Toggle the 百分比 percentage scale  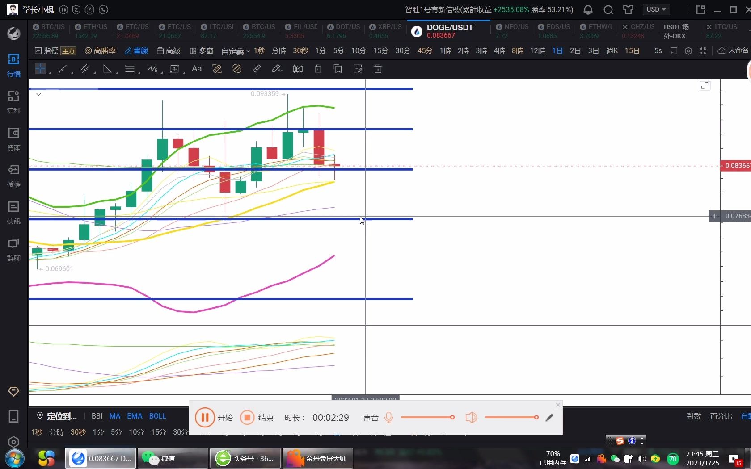pyautogui.click(x=721, y=416)
